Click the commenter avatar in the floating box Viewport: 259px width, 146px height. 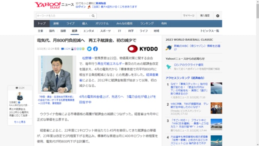point(20,96)
